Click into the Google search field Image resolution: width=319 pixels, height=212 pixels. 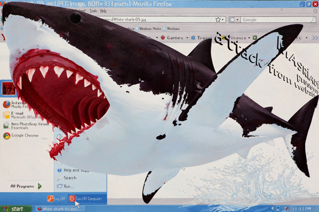point(276,20)
